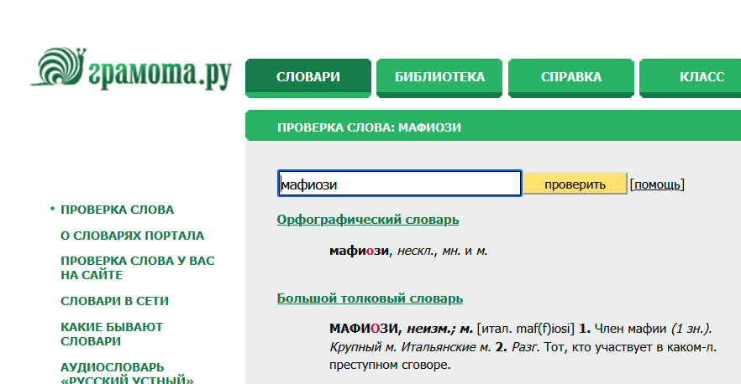The image size is (741, 384).
Task: Click the green snail logo icon
Action: click(x=57, y=65)
